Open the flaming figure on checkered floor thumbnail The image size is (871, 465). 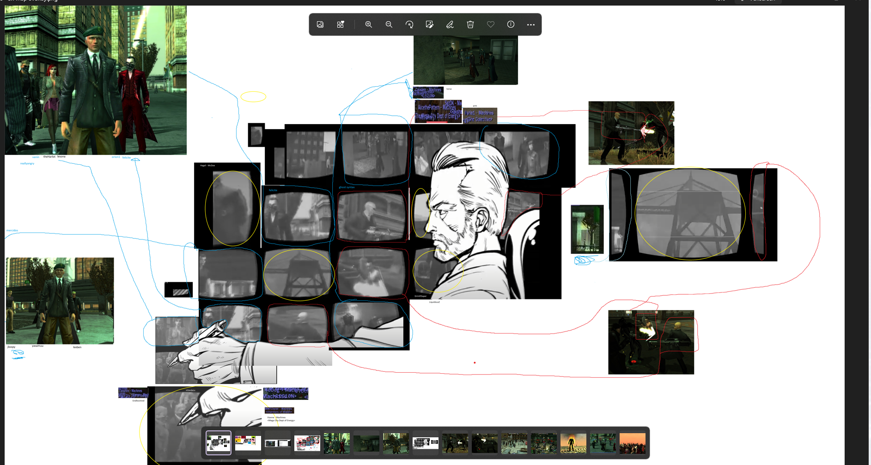tap(573, 443)
